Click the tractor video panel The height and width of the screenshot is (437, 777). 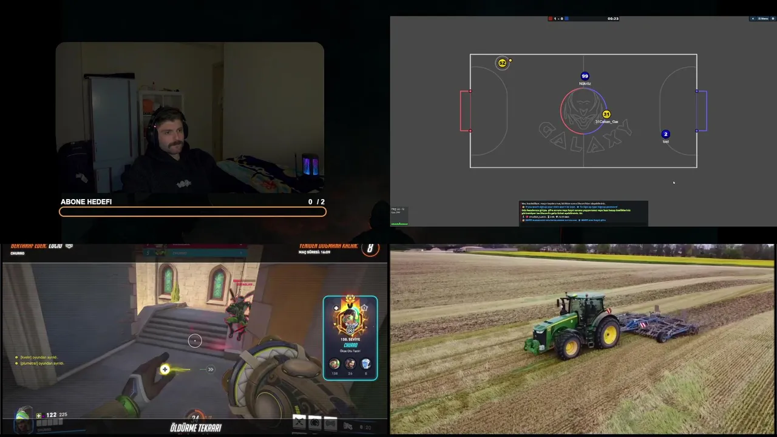(x=582, y=339)
